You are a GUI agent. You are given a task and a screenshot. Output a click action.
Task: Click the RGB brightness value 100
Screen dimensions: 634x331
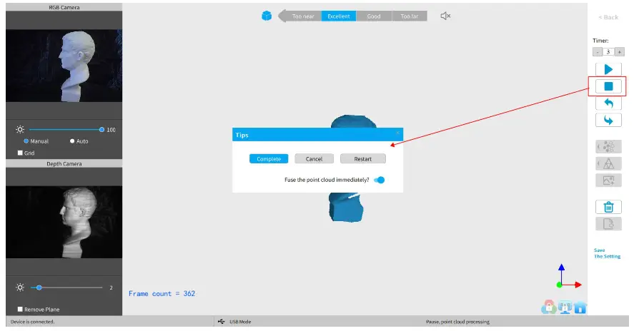point(112,130)
